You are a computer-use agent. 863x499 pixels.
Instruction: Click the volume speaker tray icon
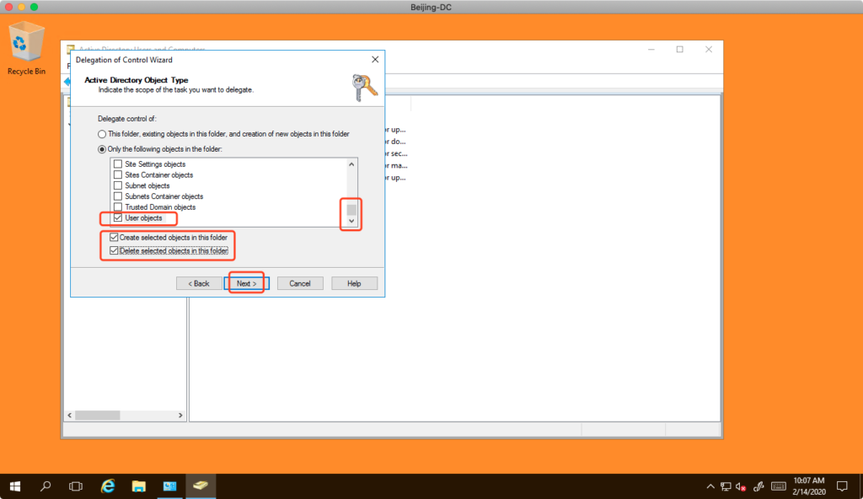click(x=741, y=486)
